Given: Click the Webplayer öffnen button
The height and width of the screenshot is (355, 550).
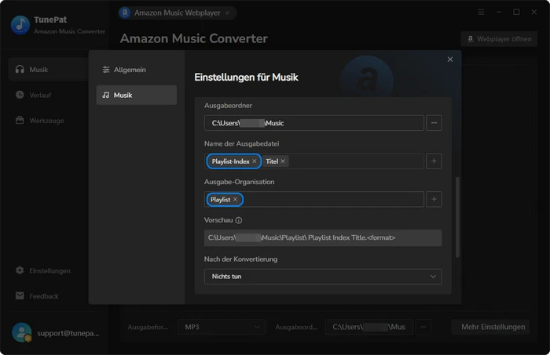Looking at the screenshot, I should [x=499, y=39].
